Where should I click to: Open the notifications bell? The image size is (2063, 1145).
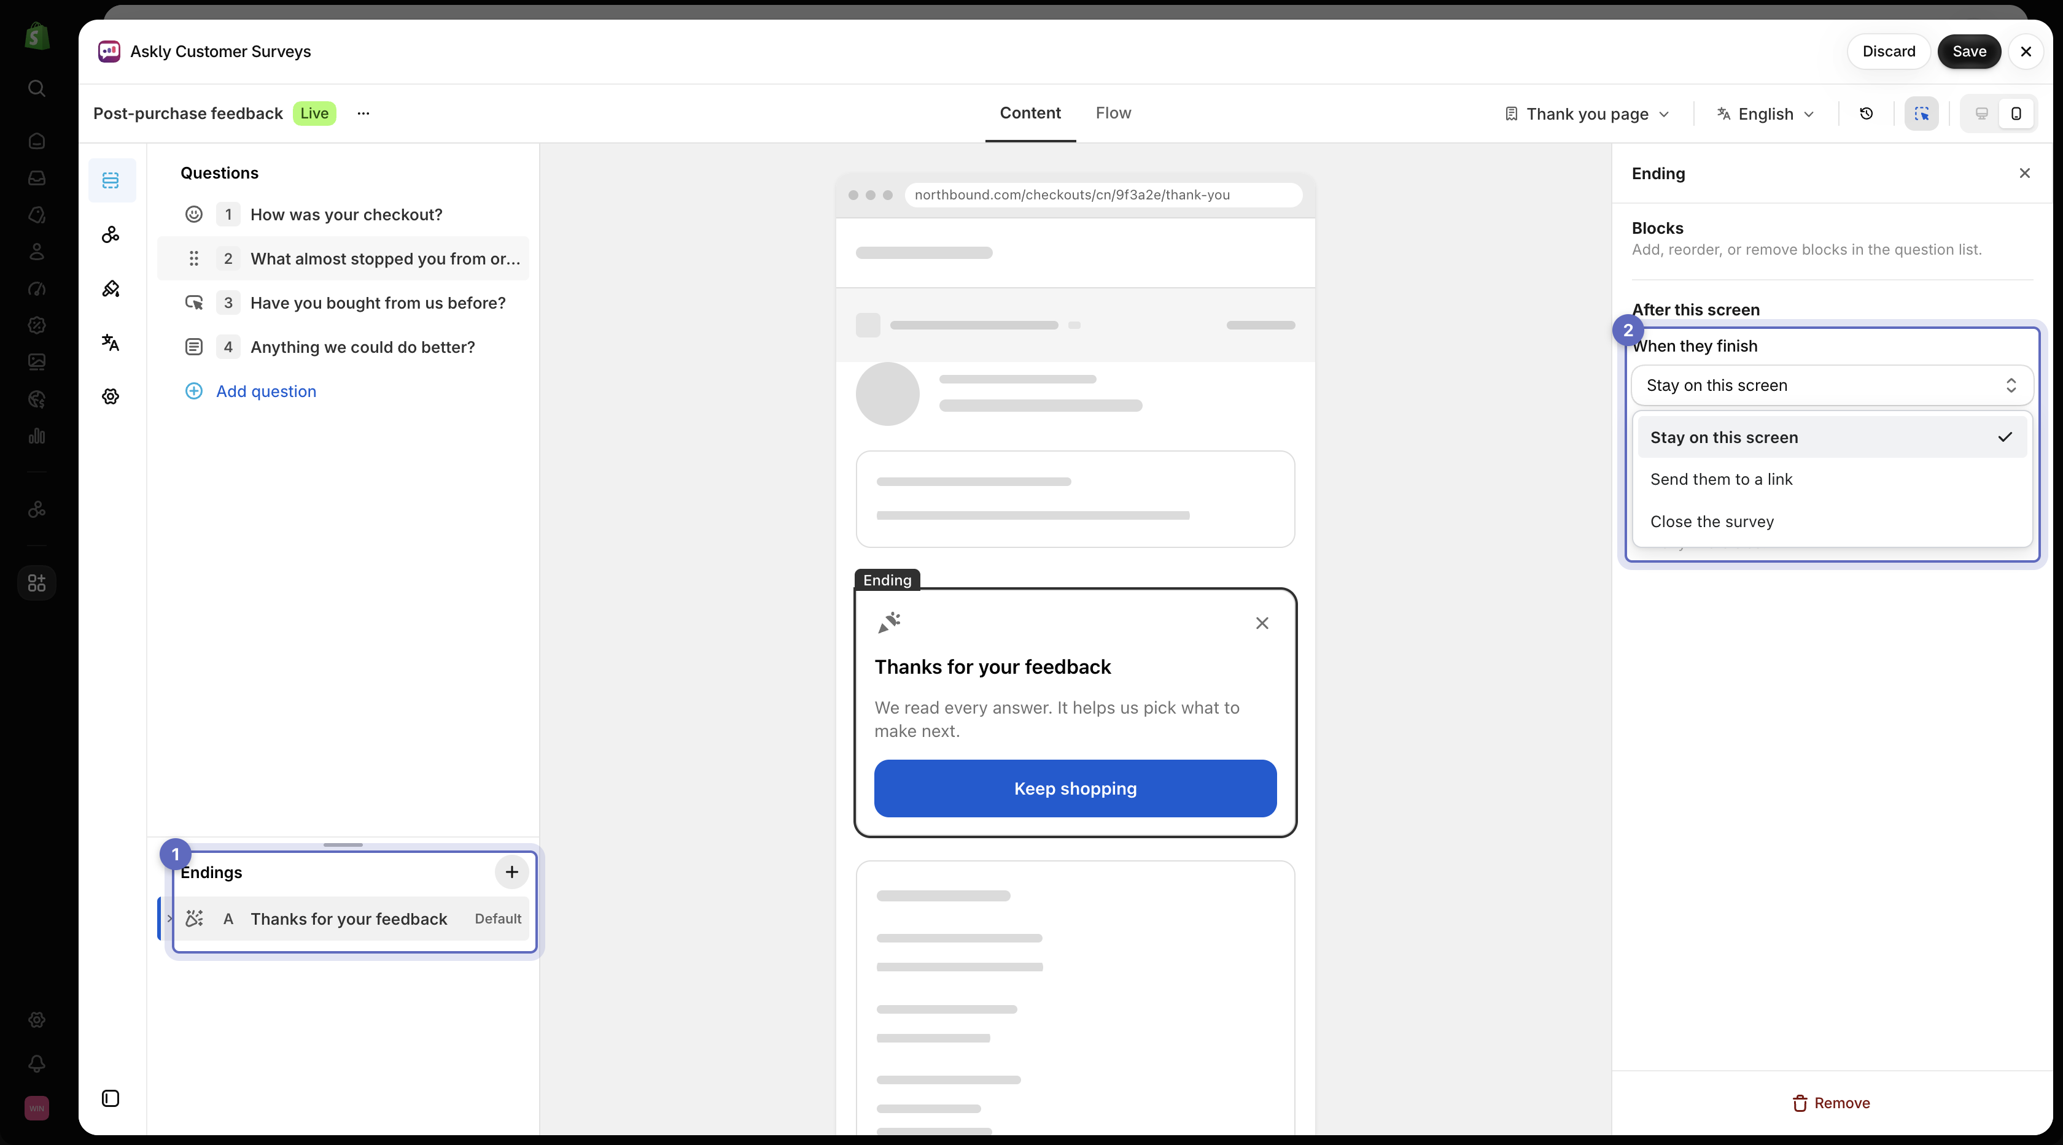[37, 1063]
